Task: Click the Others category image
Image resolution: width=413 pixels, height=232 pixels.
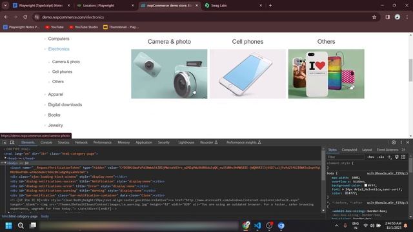Action: coord(327,74)
